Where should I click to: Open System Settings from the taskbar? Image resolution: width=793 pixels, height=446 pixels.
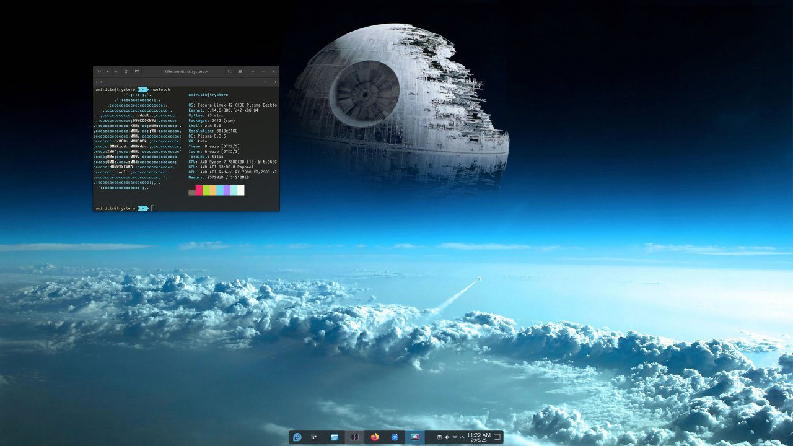pyautogui.click(x=314, y=437)
